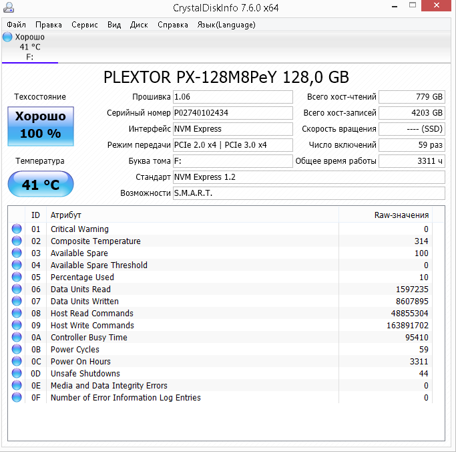Click status orb for Host Read Commands row
Viewport: 456px width, 452px height.
click(17, 313)
